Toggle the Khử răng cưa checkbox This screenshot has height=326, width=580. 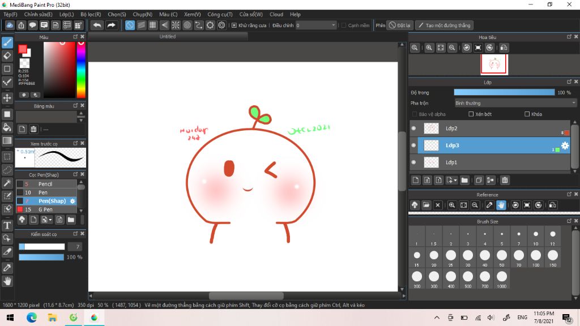[x=234, y=25]
